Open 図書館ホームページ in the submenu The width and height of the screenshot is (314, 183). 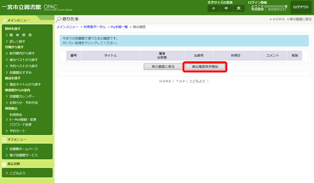pyautogui.click(x=24, y=149)
